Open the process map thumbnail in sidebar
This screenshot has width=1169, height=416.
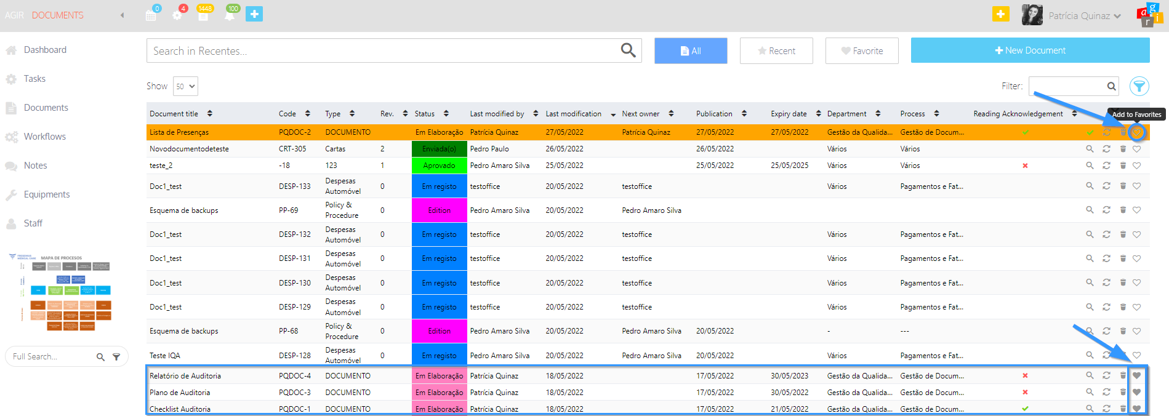pyautogui.click(x=60, y=292)
